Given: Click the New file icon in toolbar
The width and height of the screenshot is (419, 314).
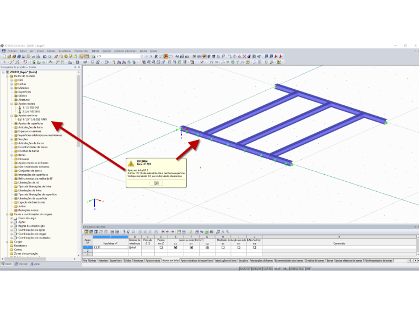Looking at the screenshot, I should point(4,56).
